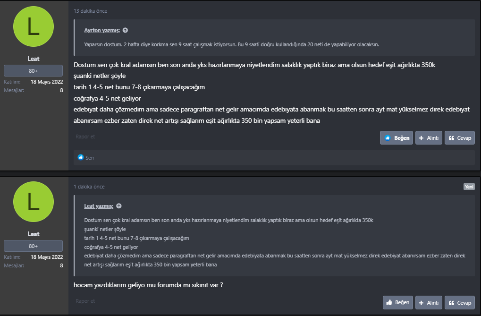Screen dimensions: 481x316
Task: Open Leat username in first post sidebar
Action: [34, 59]
